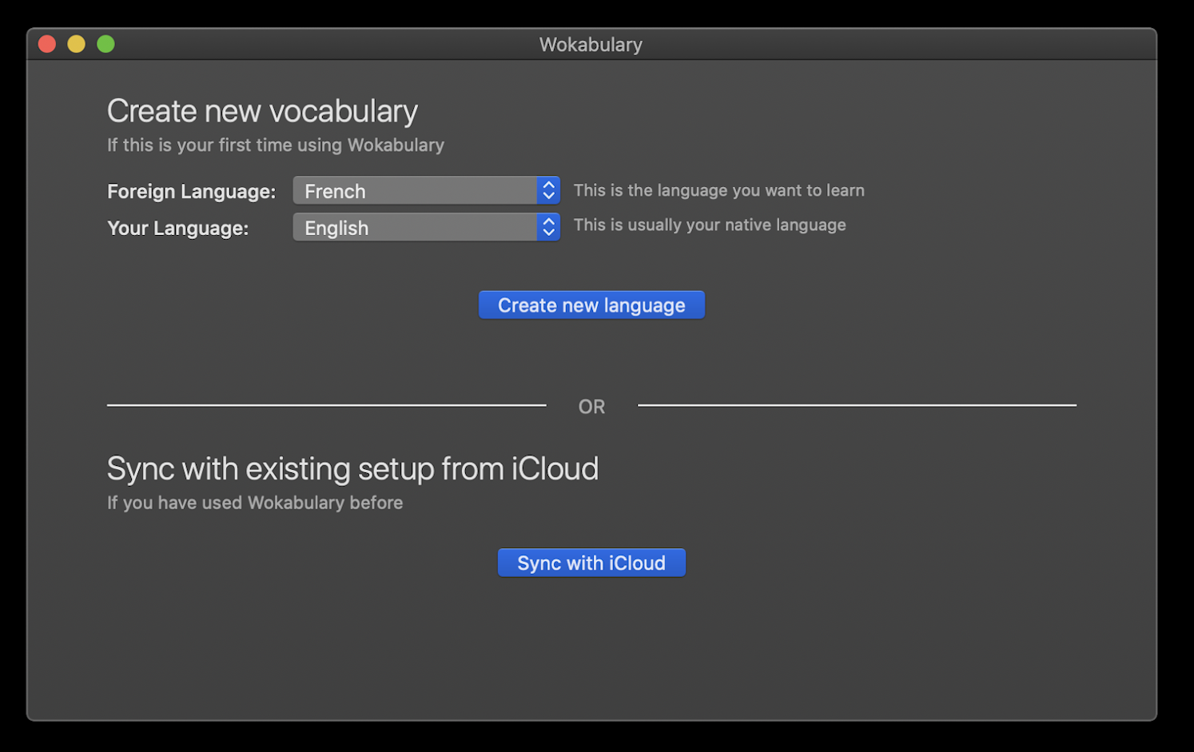The height and width of the screenshot is (752, 1194).
Task: Click the Create new language button
Action: [x=591, y=304]
